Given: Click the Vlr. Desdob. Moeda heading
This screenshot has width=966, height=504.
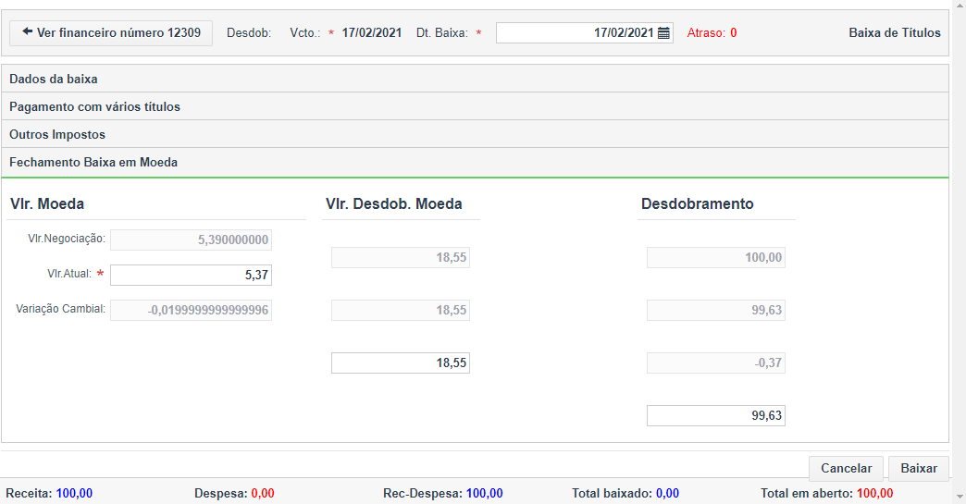Looking at the screenshot, I should pos(393,203).
